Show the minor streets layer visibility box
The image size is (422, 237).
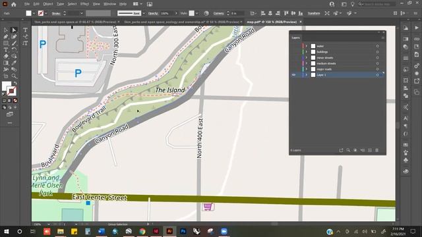294,57
